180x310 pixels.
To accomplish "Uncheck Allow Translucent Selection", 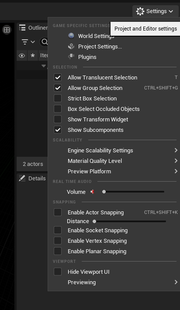I will click(58, 77).
